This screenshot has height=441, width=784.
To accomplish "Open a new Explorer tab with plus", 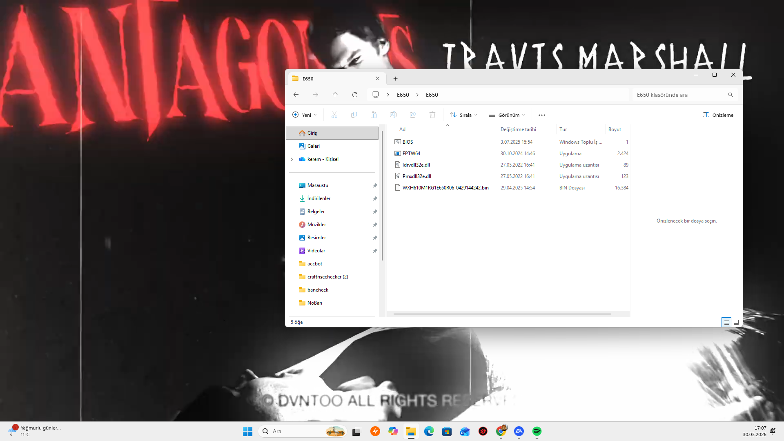I will point(395,78).
